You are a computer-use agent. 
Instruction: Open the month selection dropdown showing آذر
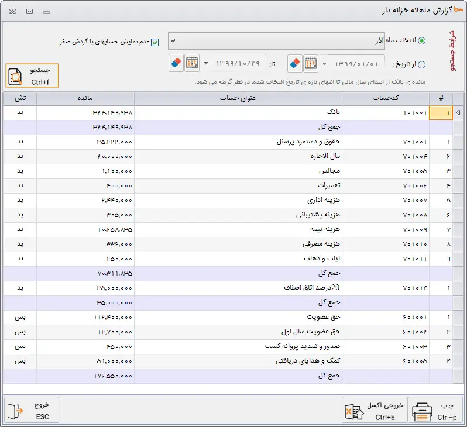click(x=173, y=41)
